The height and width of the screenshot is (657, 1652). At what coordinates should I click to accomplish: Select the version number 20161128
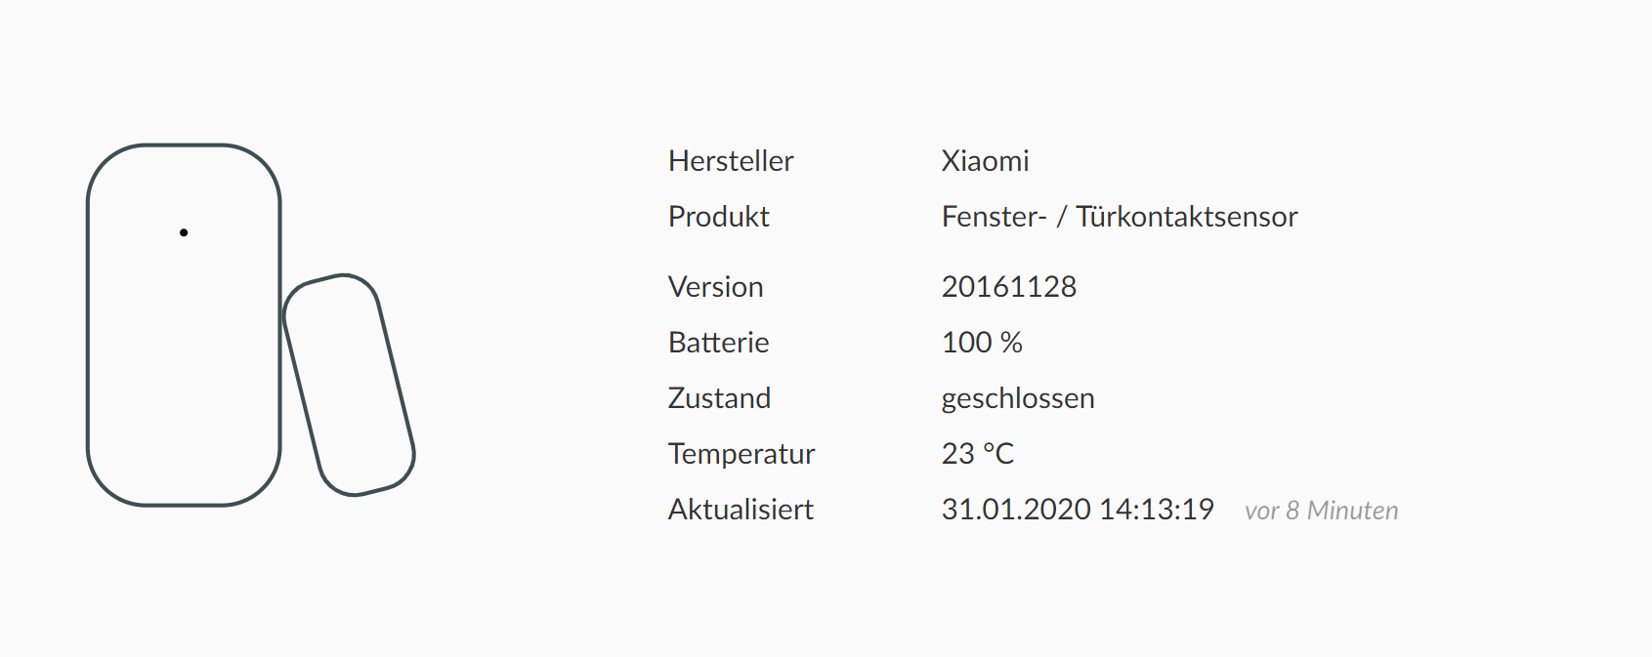pyautogui.click(x=1008, y=287)
